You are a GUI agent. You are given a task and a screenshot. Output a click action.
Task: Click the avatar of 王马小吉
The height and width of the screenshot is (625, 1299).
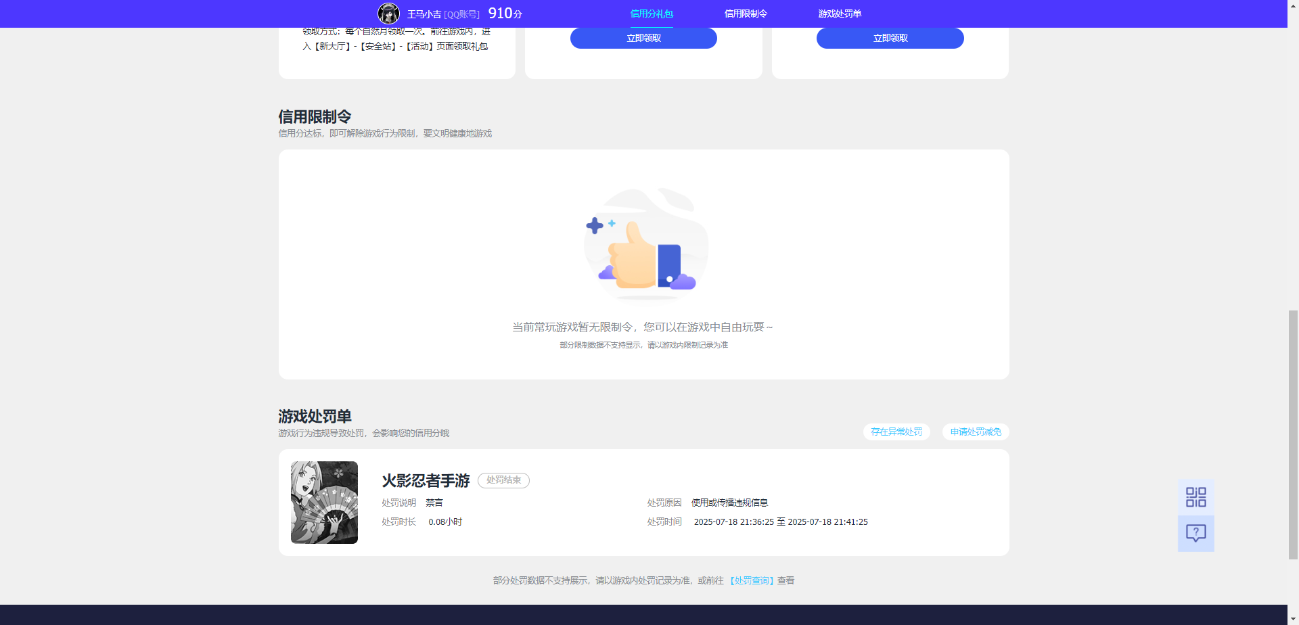pyautogui.click(x=389, y=13)
